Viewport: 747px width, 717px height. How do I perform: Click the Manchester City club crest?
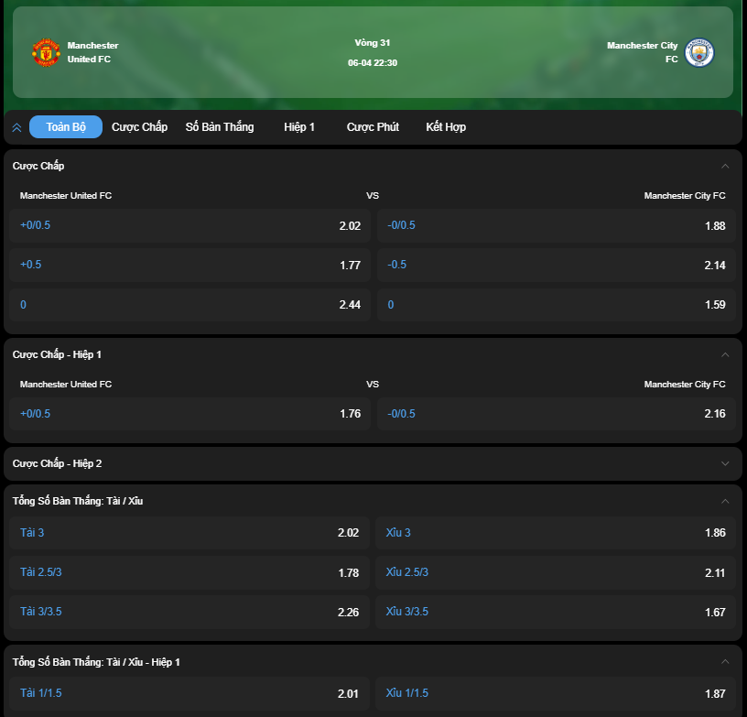coord(698,52)
